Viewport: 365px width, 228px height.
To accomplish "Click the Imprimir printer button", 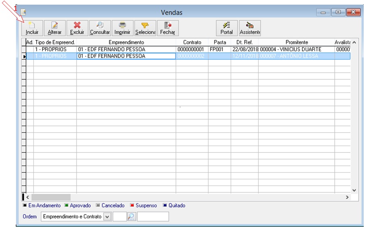I will [x=123, y=28].
